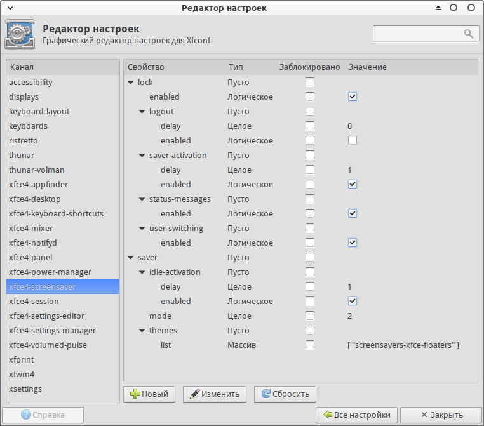Open Все настройки
Image resolution: width=484 pixels, height=426 pixels.
coord(357,415)
